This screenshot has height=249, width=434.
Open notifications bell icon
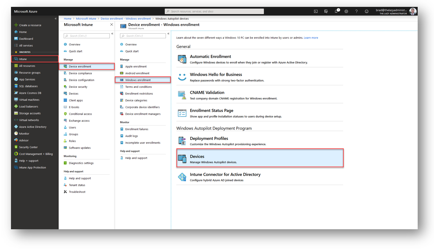point(336,11)
